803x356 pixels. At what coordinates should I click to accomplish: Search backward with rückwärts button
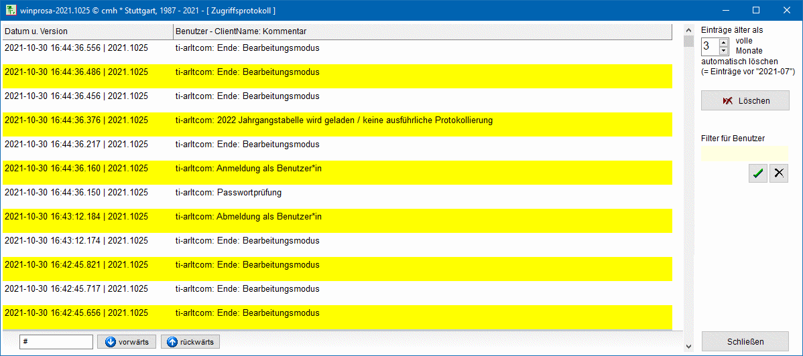click(x=190, y=342)
